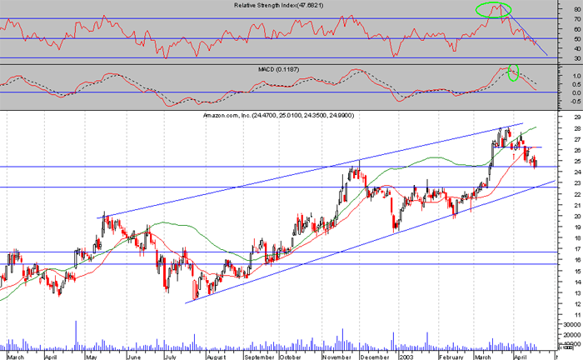Click the 29 price axis label
Image resolution: width=583 pixels, height=360 pixels.
[x=577, y=117]
